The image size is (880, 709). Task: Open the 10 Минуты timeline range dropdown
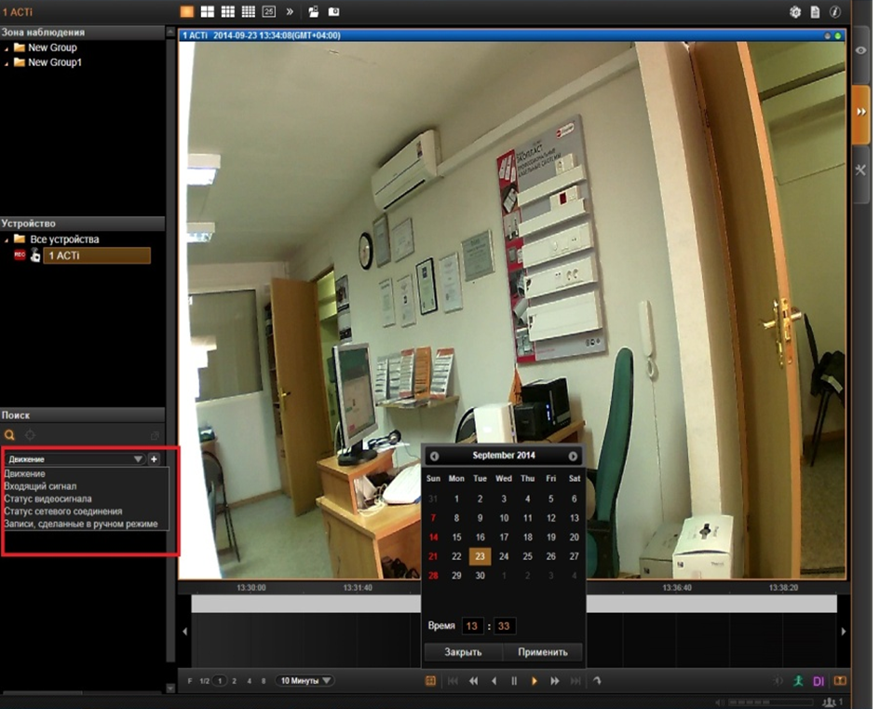tap(305, 681)
